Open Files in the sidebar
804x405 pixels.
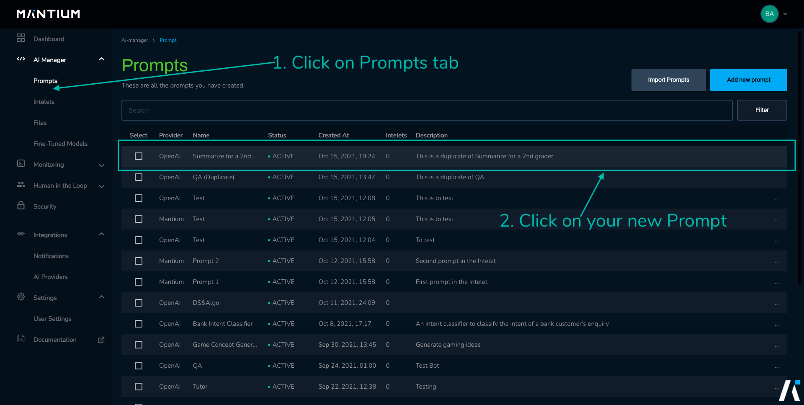(40, 123)
